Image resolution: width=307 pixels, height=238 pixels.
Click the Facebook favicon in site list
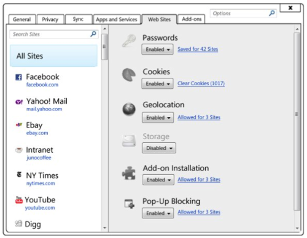click(x=18, y=77)
